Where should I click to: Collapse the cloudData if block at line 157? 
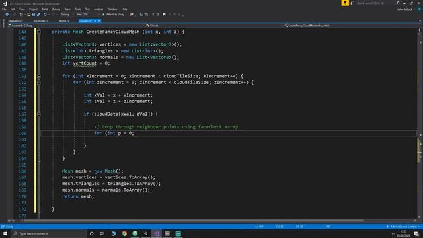click(x=39, y=114)
